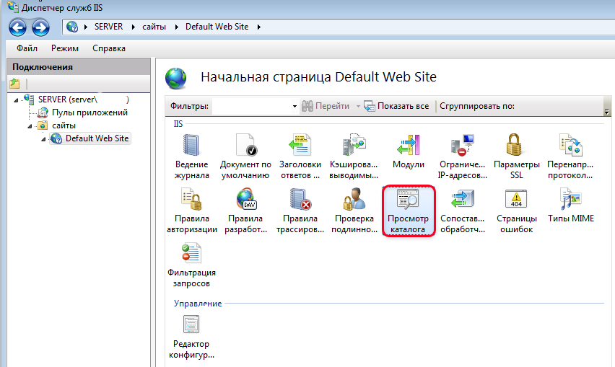This screenshot has width=615, height=367.
Task: Open Ограничения IP-адресов feature
Action: pos(463,156)
